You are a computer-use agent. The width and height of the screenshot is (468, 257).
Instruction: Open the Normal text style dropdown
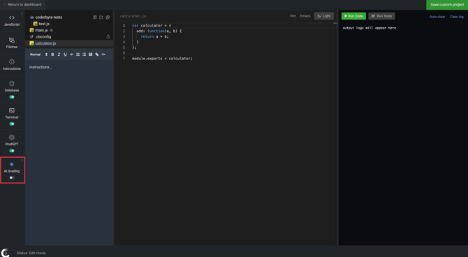click(x=39, y=54)
